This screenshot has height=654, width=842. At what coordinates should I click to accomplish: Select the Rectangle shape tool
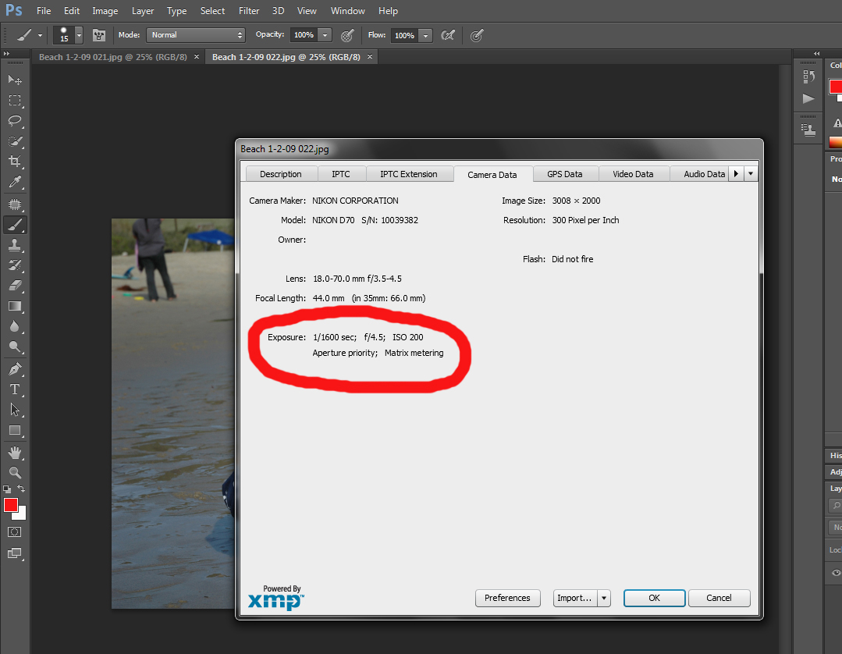click(x=15, y=431)
